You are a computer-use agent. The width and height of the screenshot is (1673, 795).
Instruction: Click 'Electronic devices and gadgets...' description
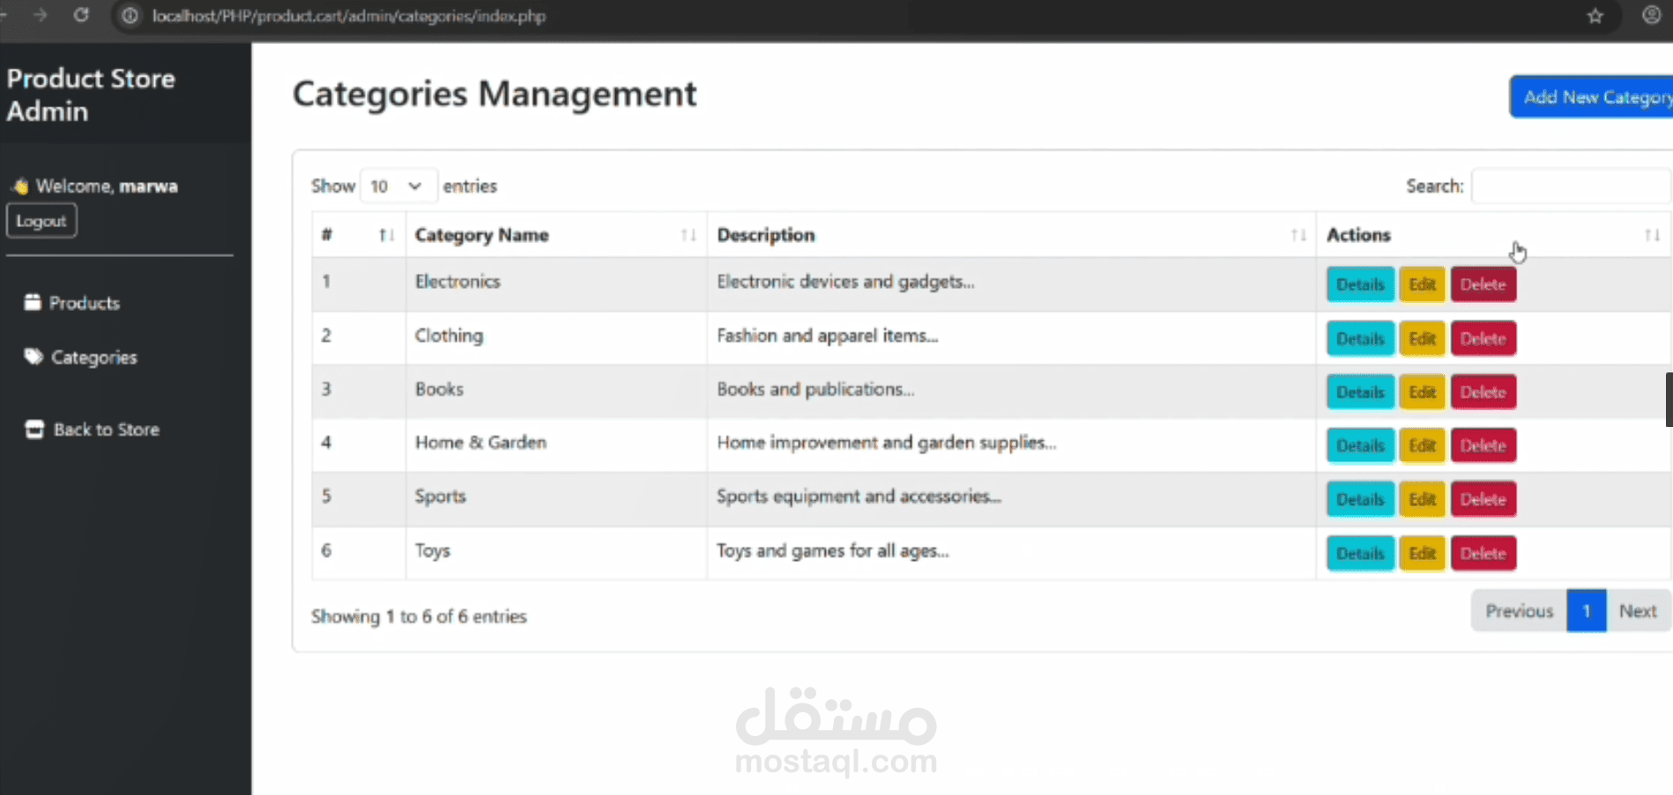[x=845, y=282]
